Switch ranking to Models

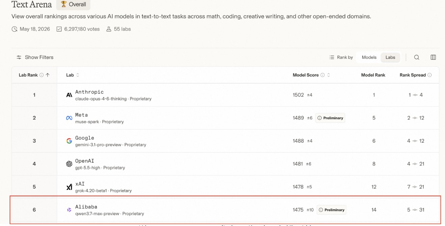(369, 57)
